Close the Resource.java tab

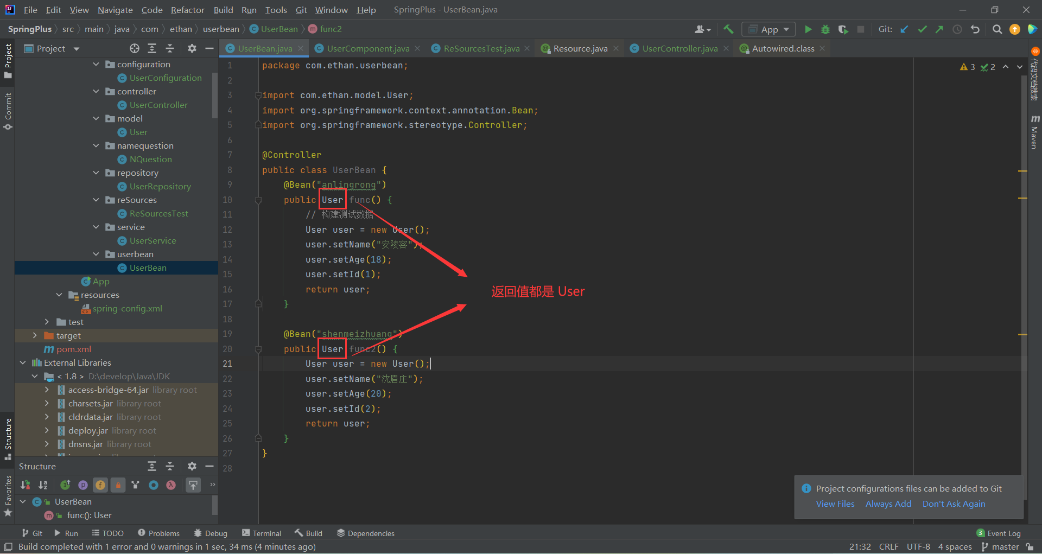click(616, 49)
